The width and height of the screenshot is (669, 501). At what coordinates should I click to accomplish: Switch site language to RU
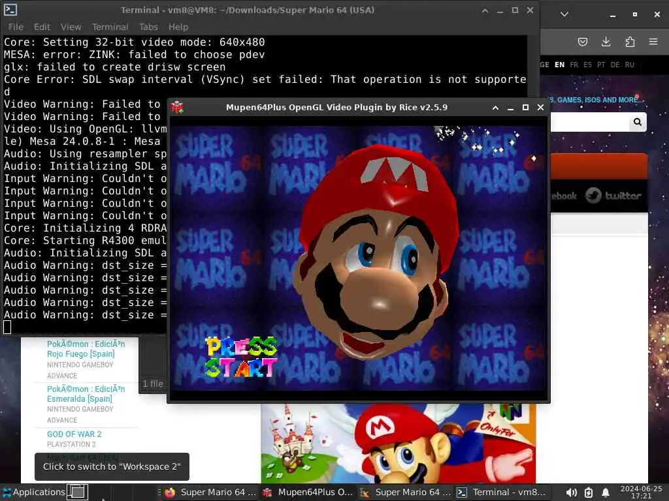(x=629, y=65)
